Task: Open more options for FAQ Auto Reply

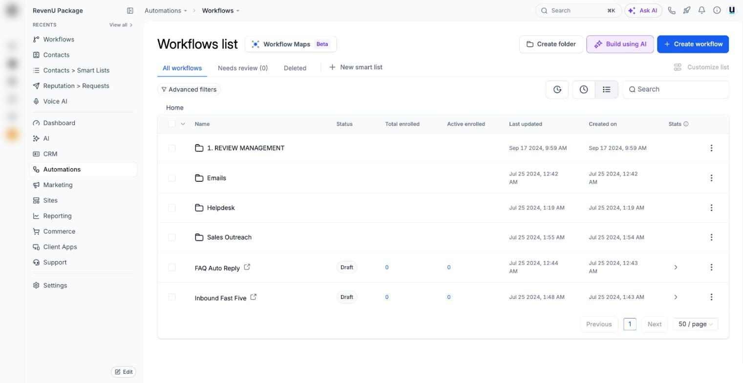Action: tap(711, 267)
